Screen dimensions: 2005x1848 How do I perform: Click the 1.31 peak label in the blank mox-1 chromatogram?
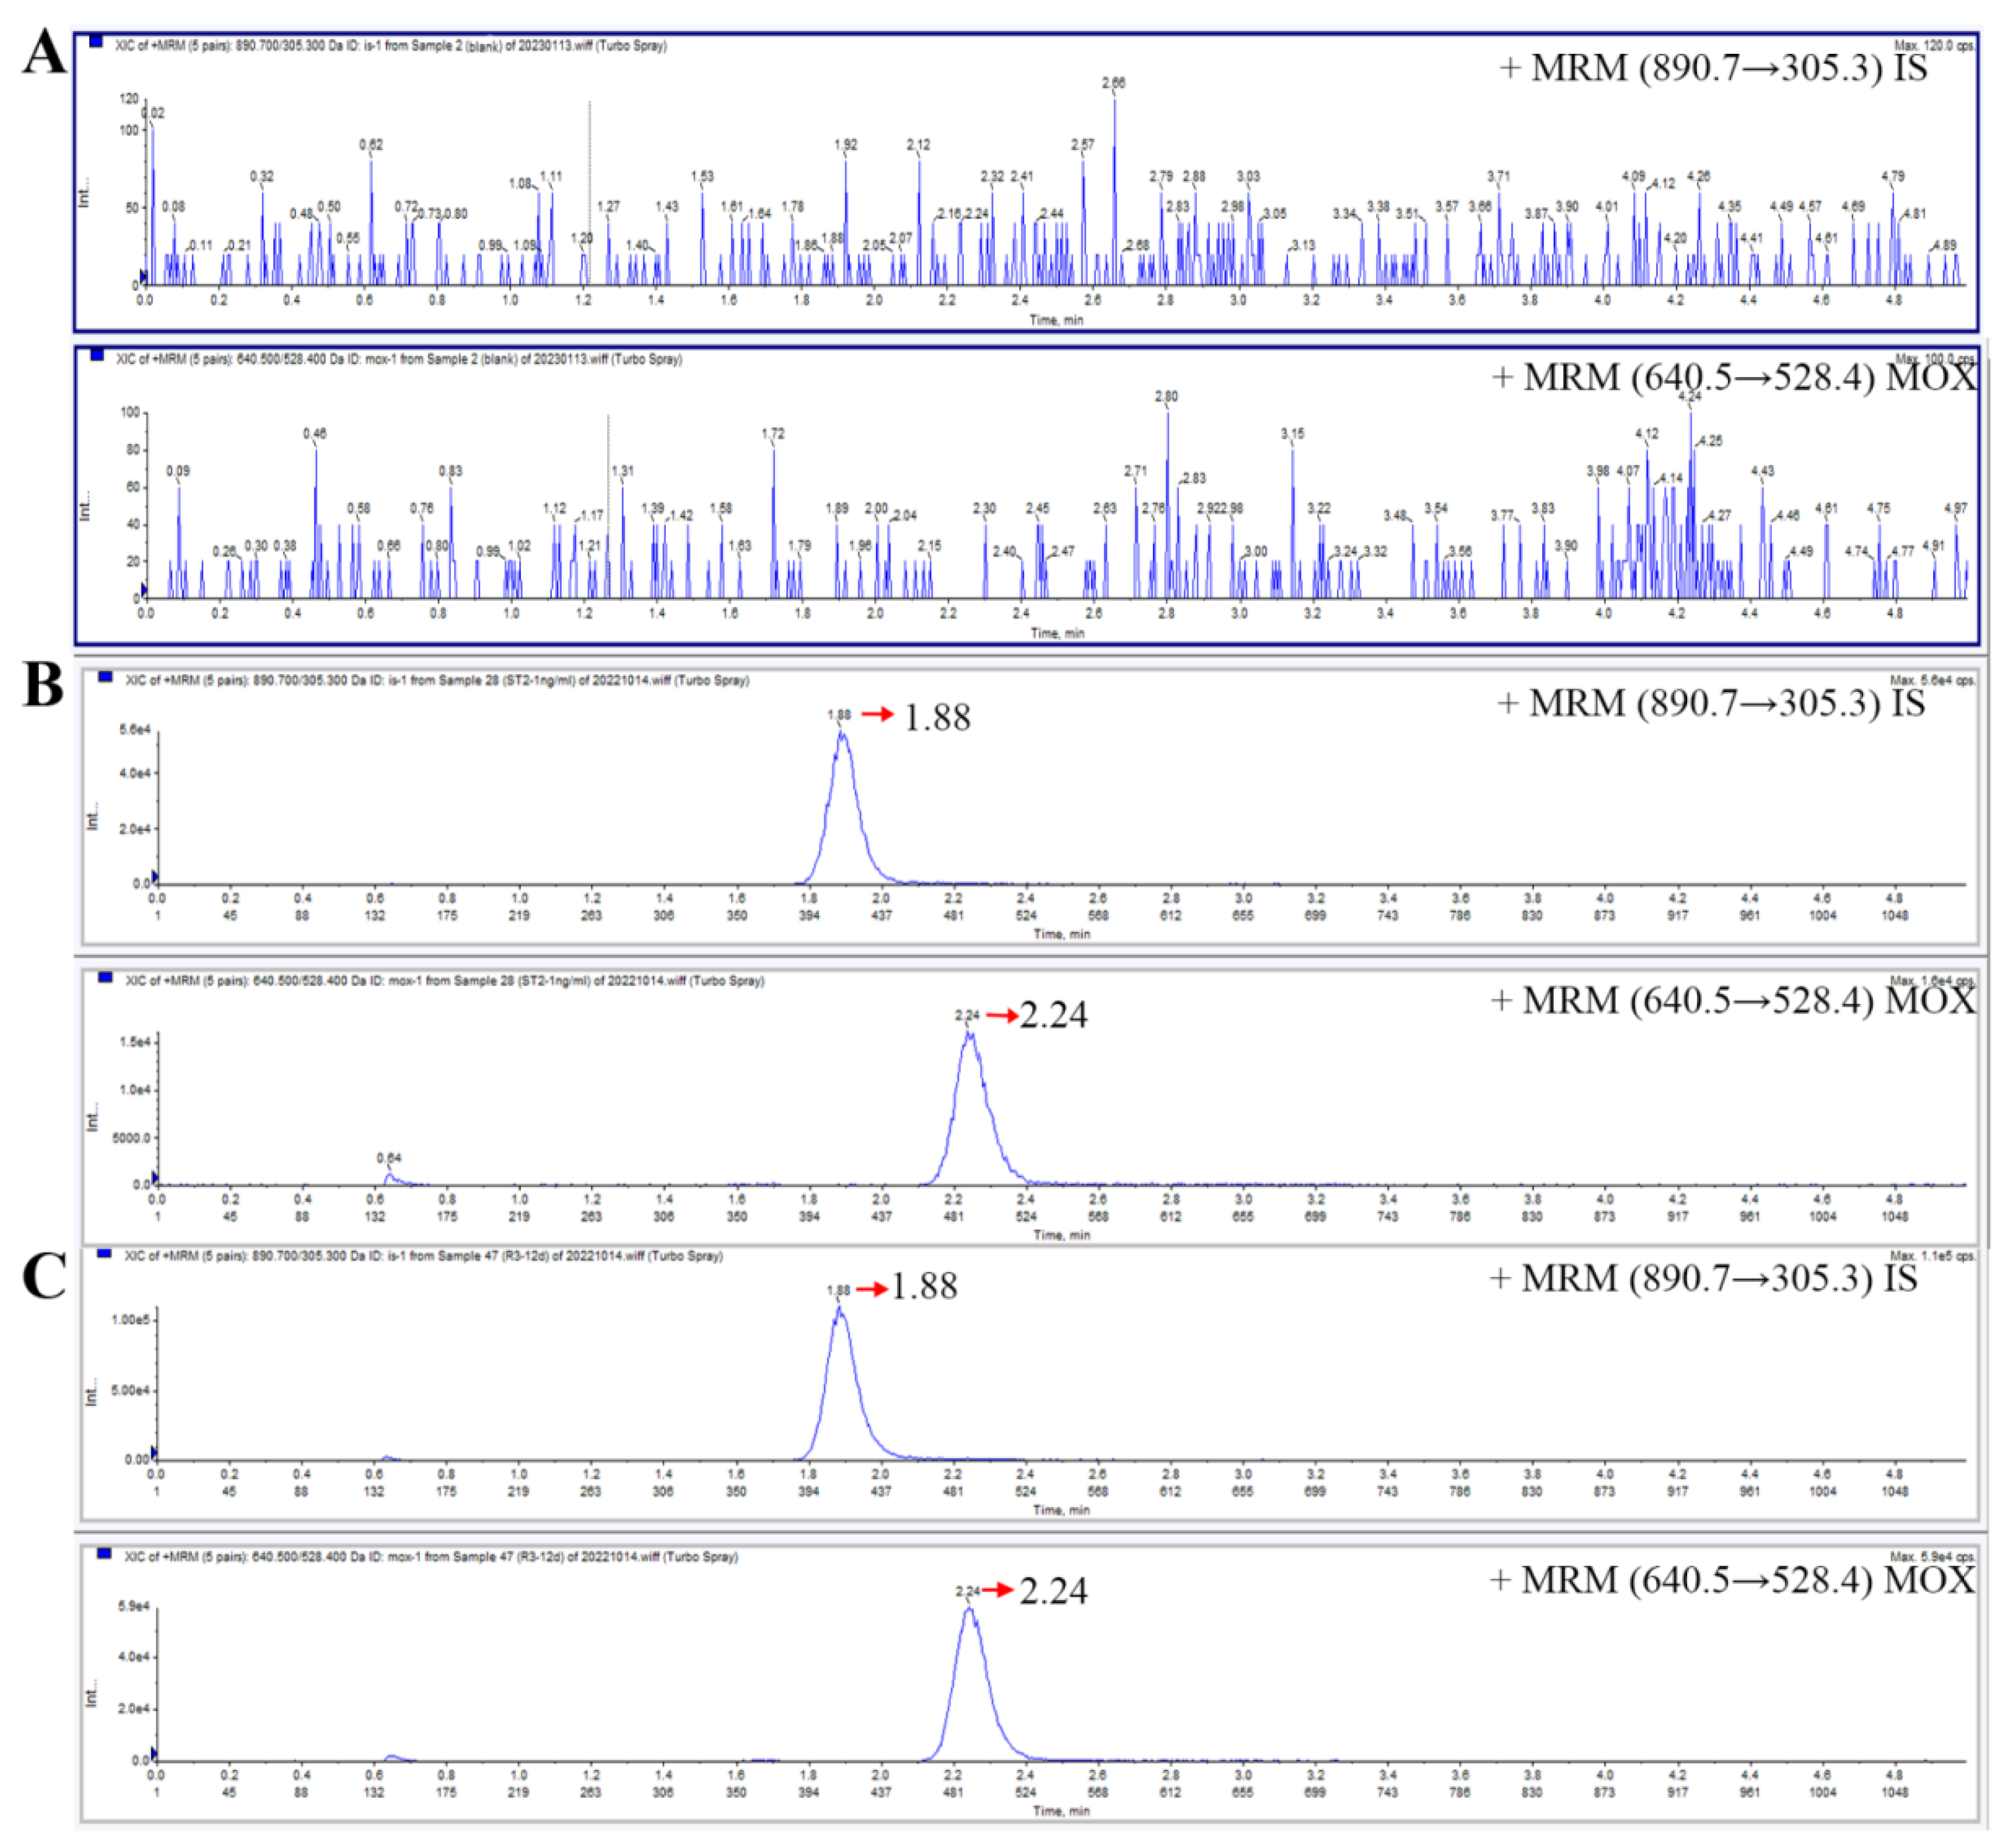622,471
